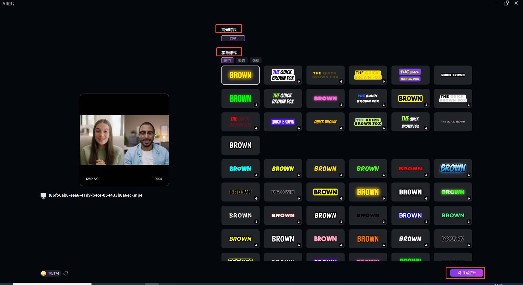Select the small white serif THE QUICK BROWN style
The image size is (523, 285).
click(453, 122)
